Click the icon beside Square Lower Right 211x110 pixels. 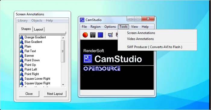(22, 79)
